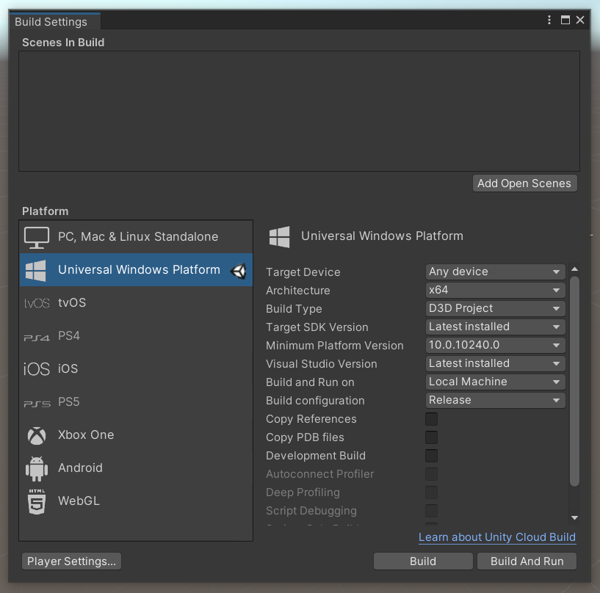
Task: Close the Build Settings window
Action: coord(580,20)
